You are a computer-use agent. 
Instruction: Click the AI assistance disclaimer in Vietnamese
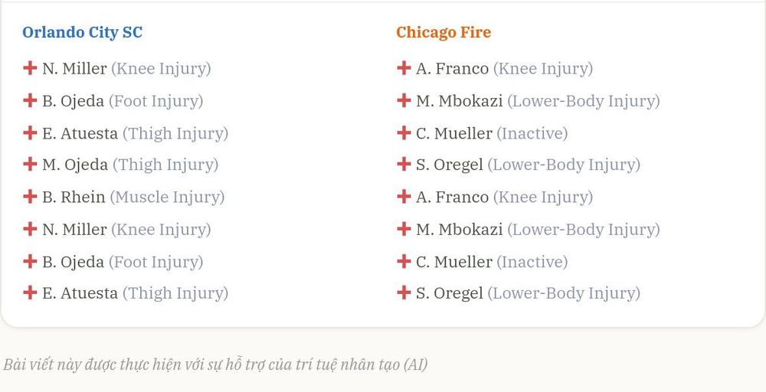pyautogui.click(x=215, y=364)
